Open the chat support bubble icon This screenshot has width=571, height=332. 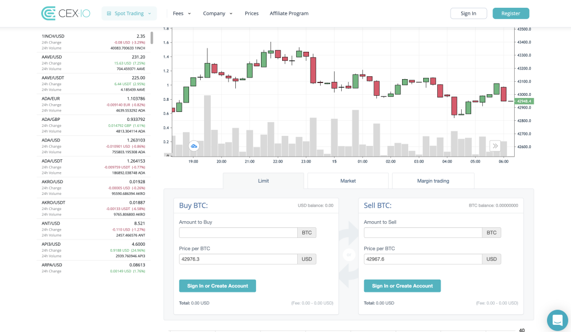click(x=558, y=320)
